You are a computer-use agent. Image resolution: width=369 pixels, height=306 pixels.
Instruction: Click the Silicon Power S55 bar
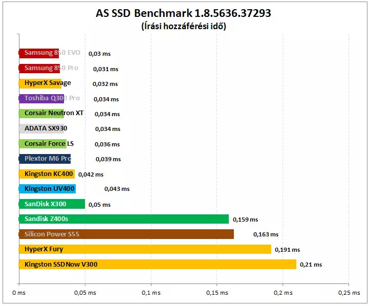tap(126, 234)
